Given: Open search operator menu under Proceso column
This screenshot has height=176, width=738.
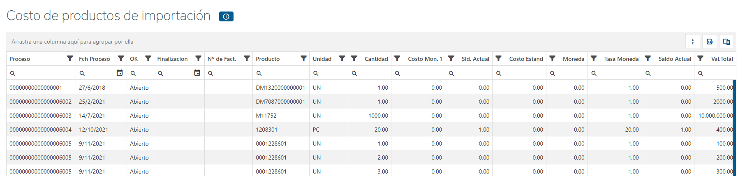Looking at the screenshot, I should [x=13, y=73].
